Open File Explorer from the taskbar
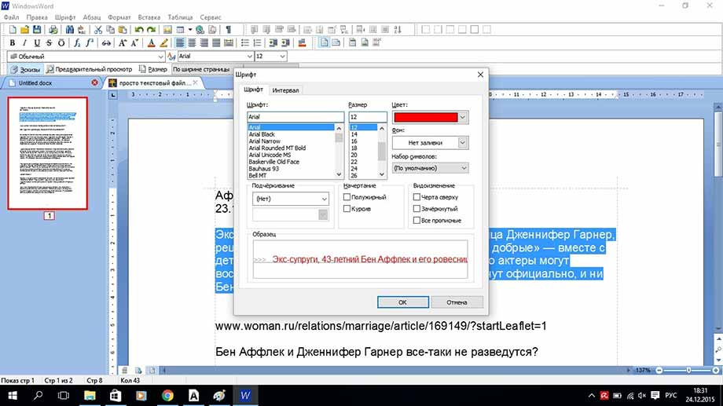 [x=90, y=396]
